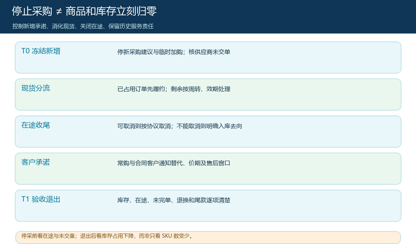The height and width of the screenshot is (246, 416).
Task: Click the text "已占用订单先履约；剩余按周转、效期处理"
Action: [174, 89]
